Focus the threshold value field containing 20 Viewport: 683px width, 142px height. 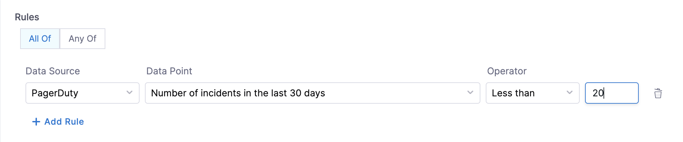coord(617,93)
